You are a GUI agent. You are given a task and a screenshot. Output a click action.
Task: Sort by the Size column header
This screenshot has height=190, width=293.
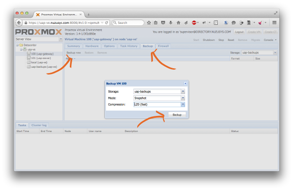(x=266, y=58)
